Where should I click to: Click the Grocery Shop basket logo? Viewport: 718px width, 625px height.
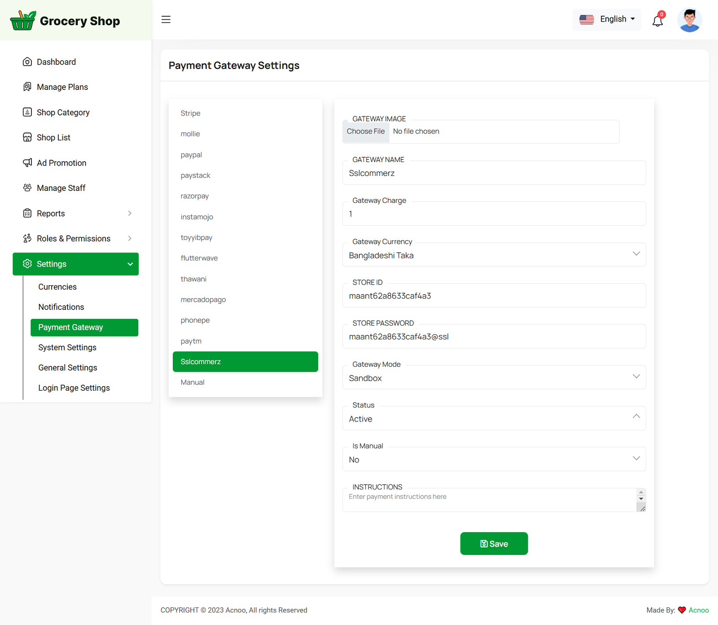point(23,21)
